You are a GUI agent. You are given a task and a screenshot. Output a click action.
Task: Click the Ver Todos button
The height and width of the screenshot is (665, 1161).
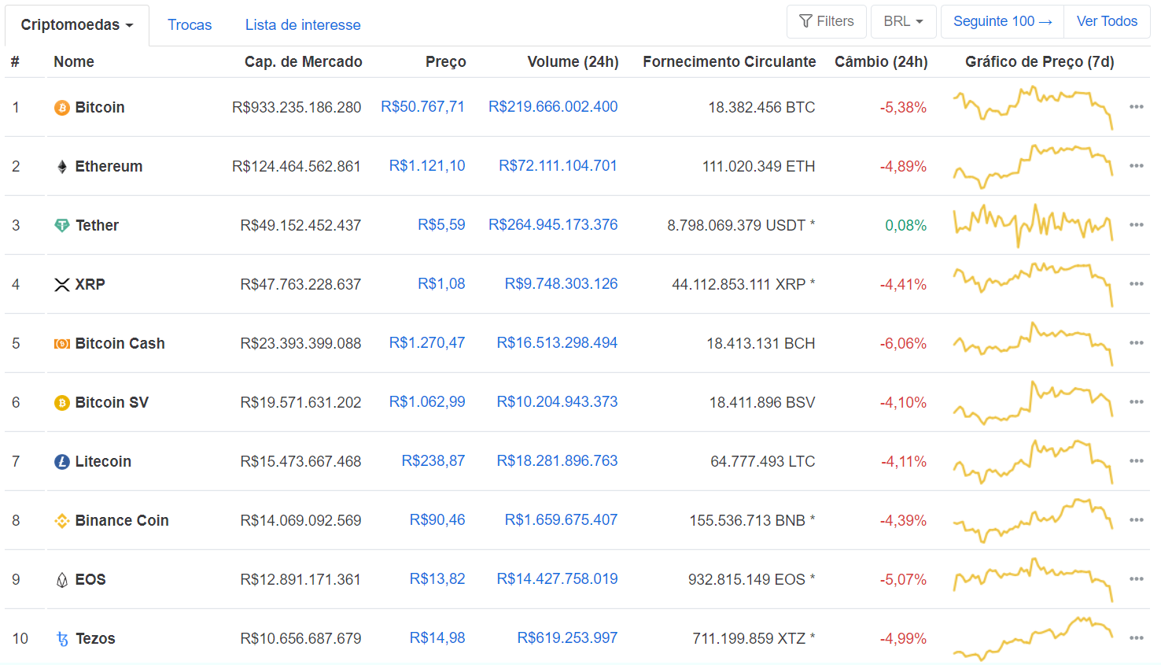pos(1107,21)
